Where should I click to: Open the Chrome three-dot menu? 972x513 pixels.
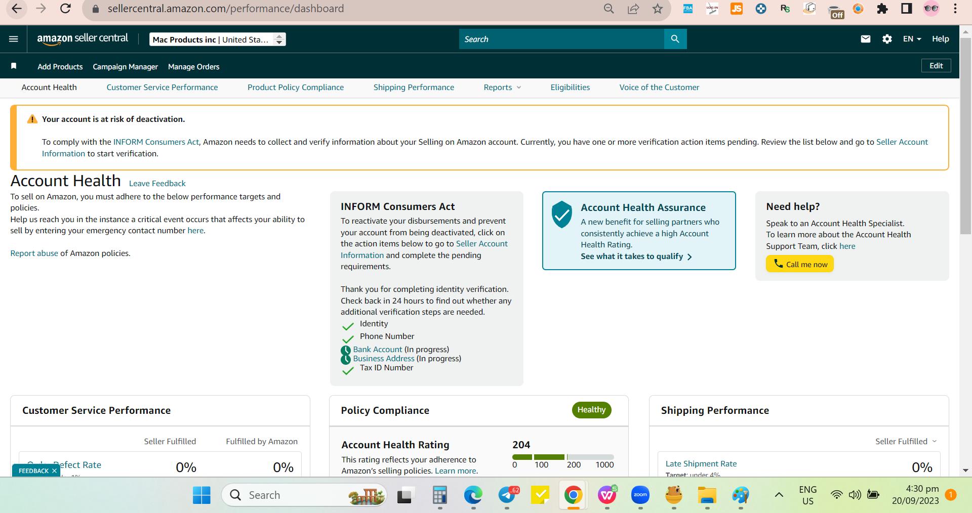955,9
